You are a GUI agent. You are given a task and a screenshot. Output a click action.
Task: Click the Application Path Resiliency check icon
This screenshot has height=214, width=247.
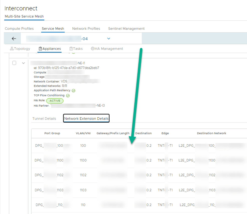(x=73, y=91)
